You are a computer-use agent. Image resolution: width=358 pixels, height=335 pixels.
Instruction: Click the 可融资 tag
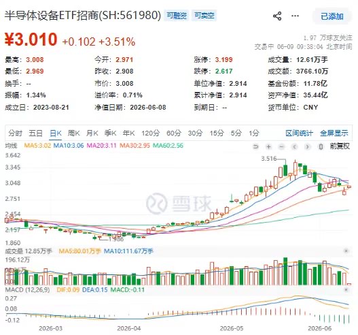click(177, 16)
